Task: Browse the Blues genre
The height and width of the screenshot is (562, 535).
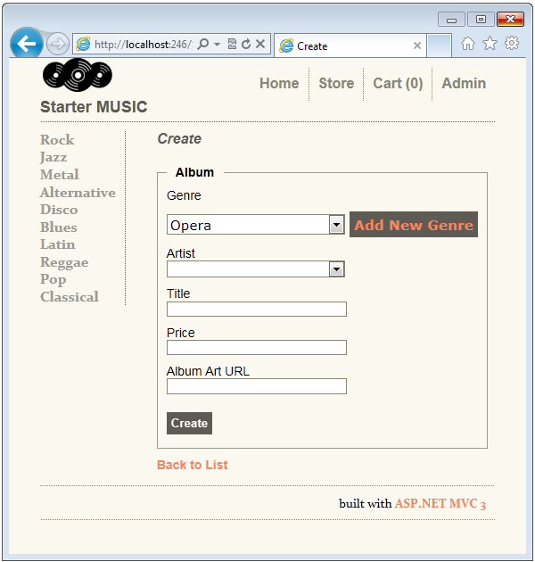Action: [59, 227]
